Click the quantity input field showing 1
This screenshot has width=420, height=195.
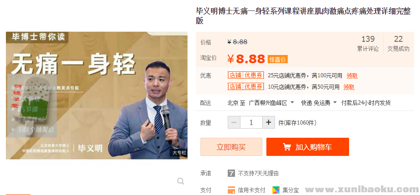(251, 123)
